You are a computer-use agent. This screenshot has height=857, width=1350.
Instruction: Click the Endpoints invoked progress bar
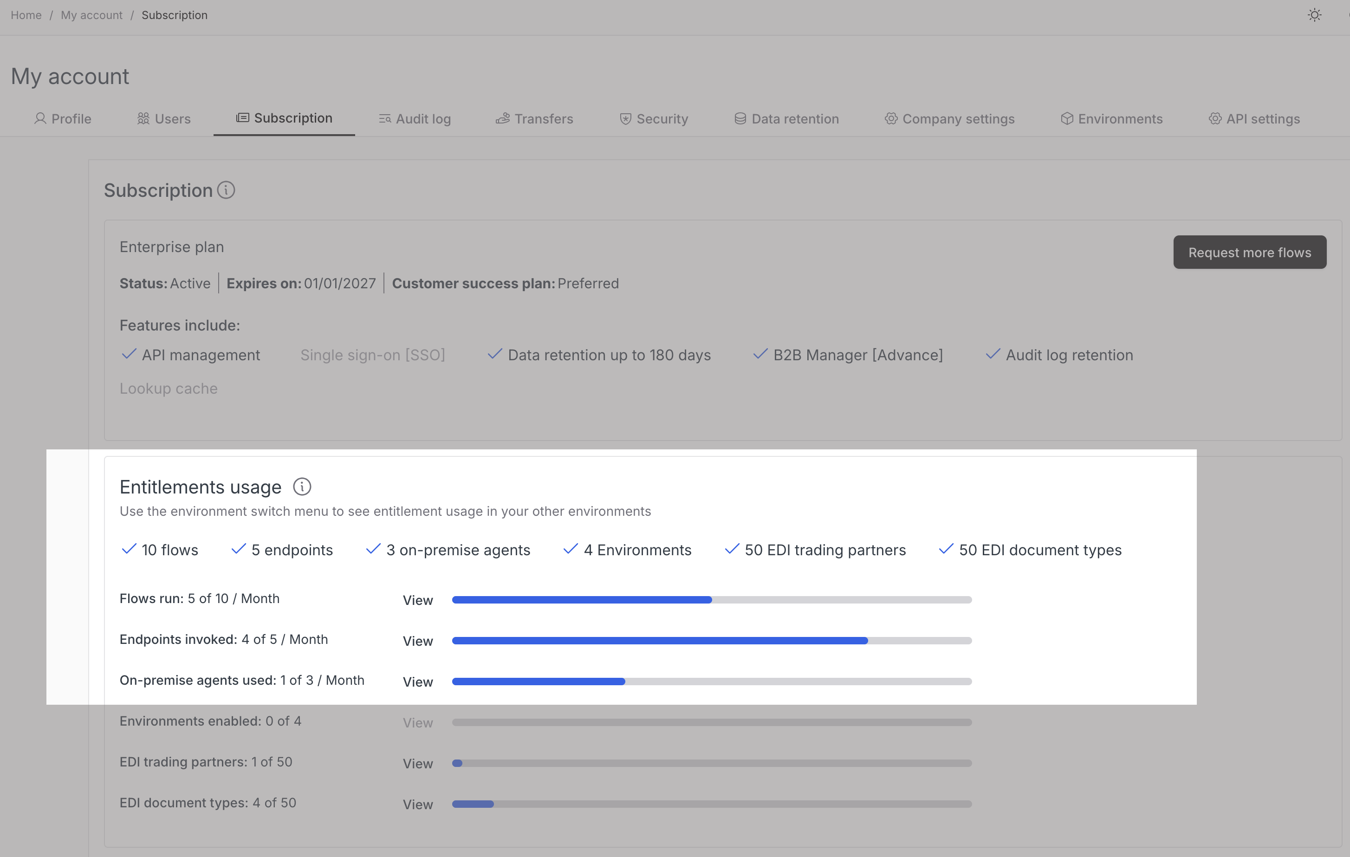tap(711, 641)
